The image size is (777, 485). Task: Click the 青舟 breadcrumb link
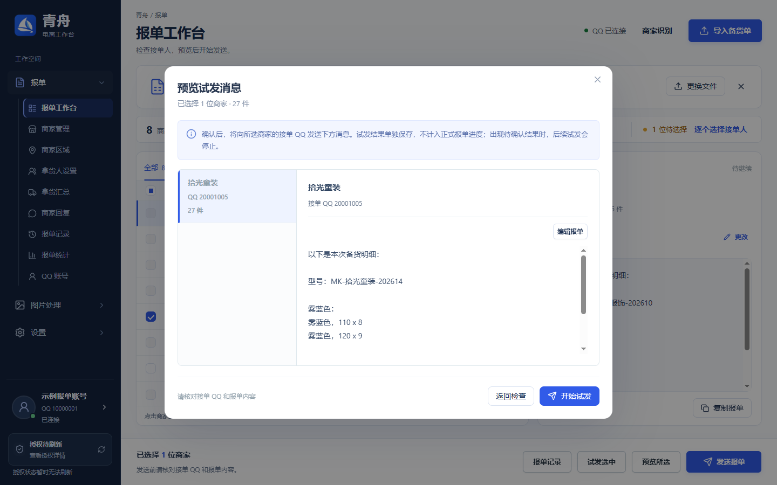[x=142, y=15]
